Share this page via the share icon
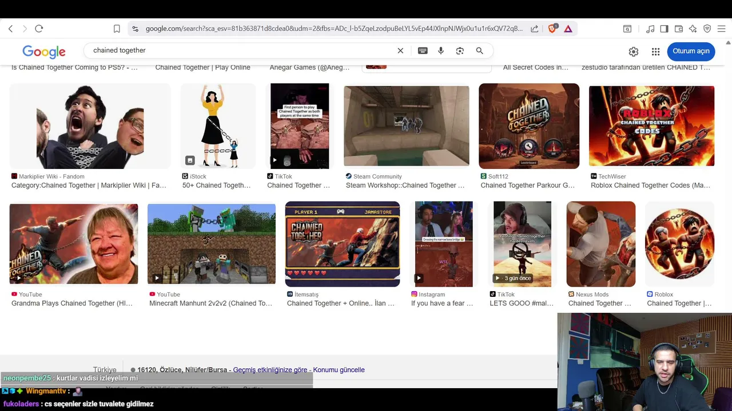This screenshot has height=411, width=732. click(534, 29)
